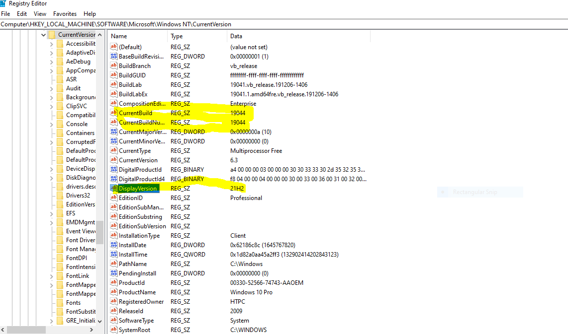Click the string icon beside CurrentBuild

point(113,113)
